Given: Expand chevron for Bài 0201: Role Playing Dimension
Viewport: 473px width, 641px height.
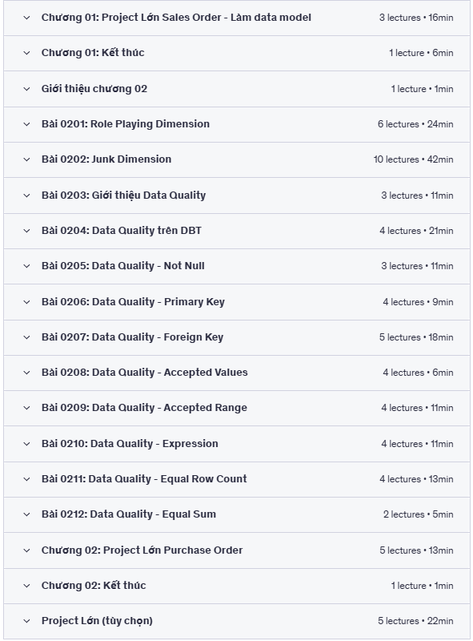Looking at the screenshot, I should [26, 124].
